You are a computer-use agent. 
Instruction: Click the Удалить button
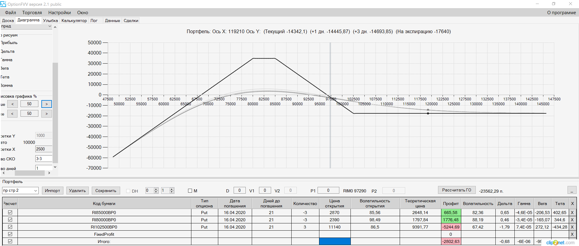[77, 191]
